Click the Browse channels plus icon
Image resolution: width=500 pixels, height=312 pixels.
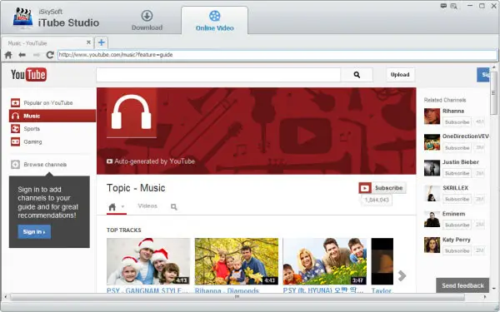point(15,164)
